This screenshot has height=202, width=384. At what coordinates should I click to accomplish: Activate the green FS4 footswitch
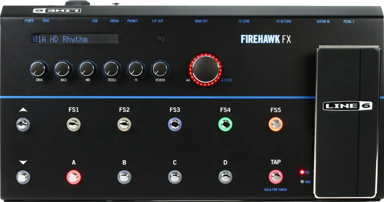225,124
